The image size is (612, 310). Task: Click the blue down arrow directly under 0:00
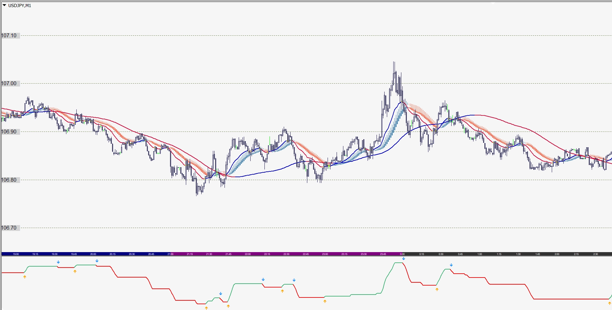tap(404, 259)
